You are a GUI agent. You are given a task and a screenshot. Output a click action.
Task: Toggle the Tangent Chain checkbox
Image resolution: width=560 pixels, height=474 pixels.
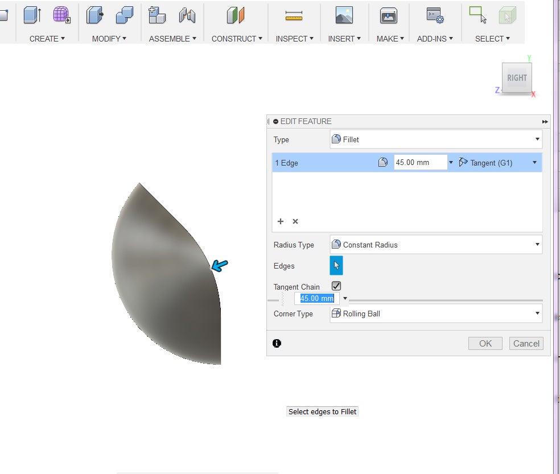(x=336, y=286)
